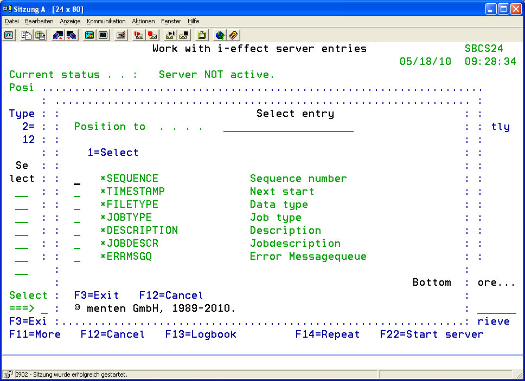The height and width of the screenshot is (381, 525).
Task: Click the Position to input field
Action: pyautogui.click(x=288, y=127)
